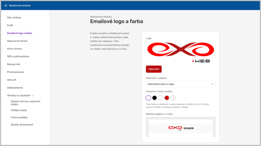Click EXOWEB name in email preview
The image size is (261, 146).
[189, 128]
